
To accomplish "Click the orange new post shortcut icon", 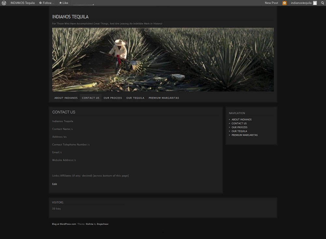I will click(x=284, y=3).
